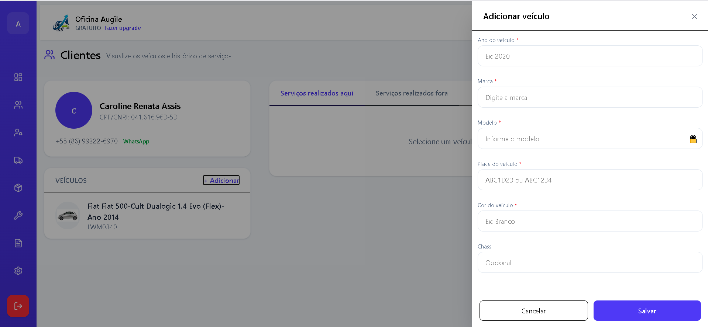Click the Salvar button
The width and height of the screenshot is (708, 327).
647,311
